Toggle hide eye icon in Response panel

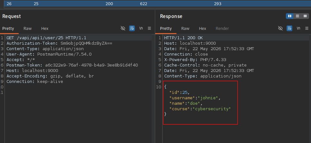coord(280,28)
